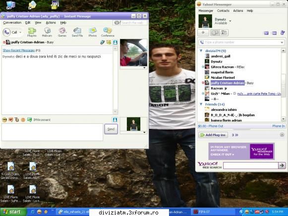The height and width of the screenshot is (216, 288).
Task: Open the Help menu in Yahoo Messenger window
Action: click(x=250, y=10)
